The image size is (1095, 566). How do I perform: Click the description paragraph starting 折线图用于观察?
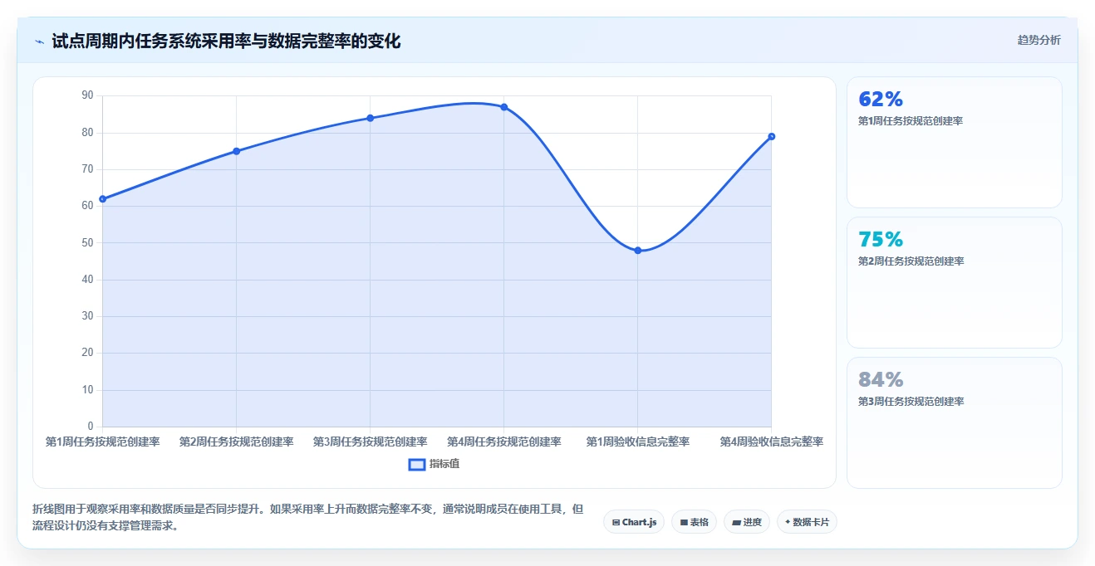tap(307, 517)
